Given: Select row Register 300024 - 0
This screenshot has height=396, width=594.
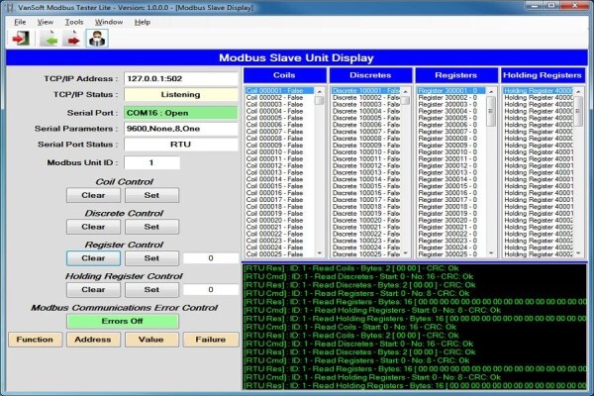Looking at the screenshot, I should (x=451, y=247).
